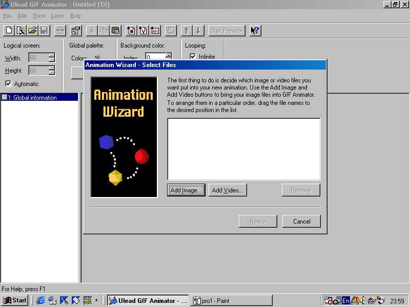Click the Add Video toolbar icon

click(143, 30)
